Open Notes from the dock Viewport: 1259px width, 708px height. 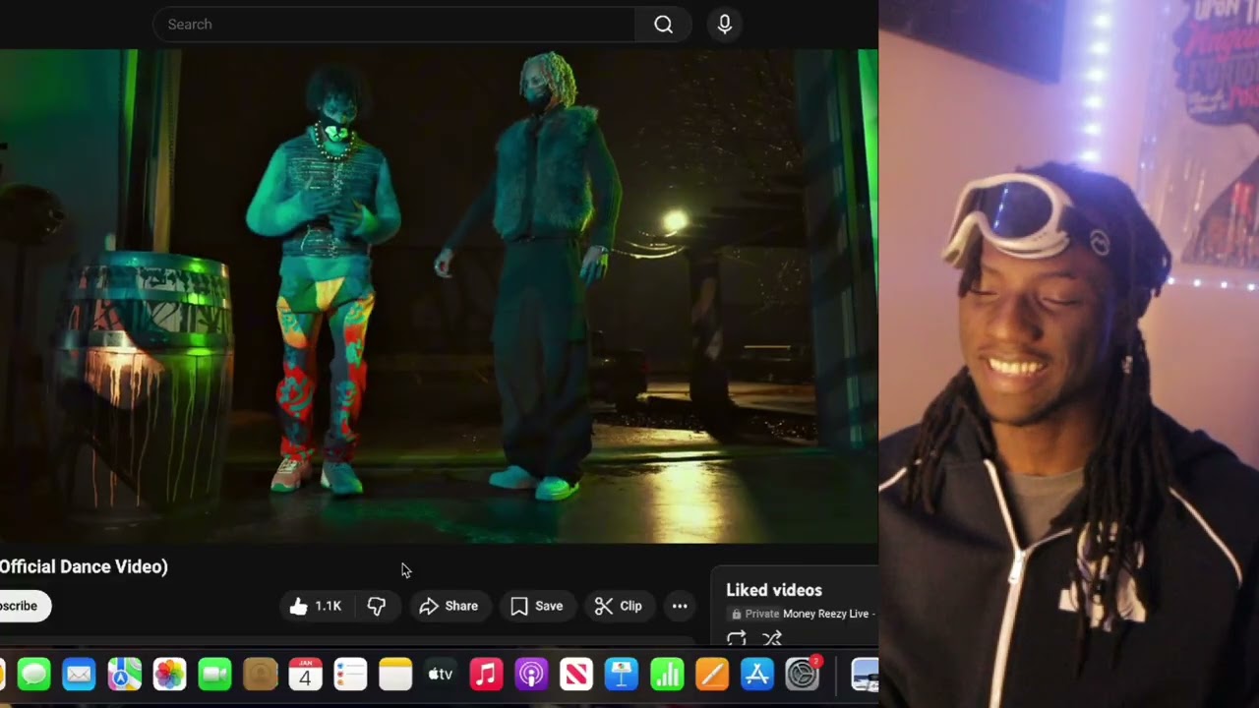395,675
